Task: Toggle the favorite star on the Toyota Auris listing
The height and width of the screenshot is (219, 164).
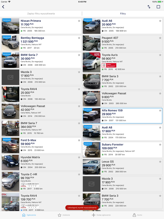Action: pos(160,55)
